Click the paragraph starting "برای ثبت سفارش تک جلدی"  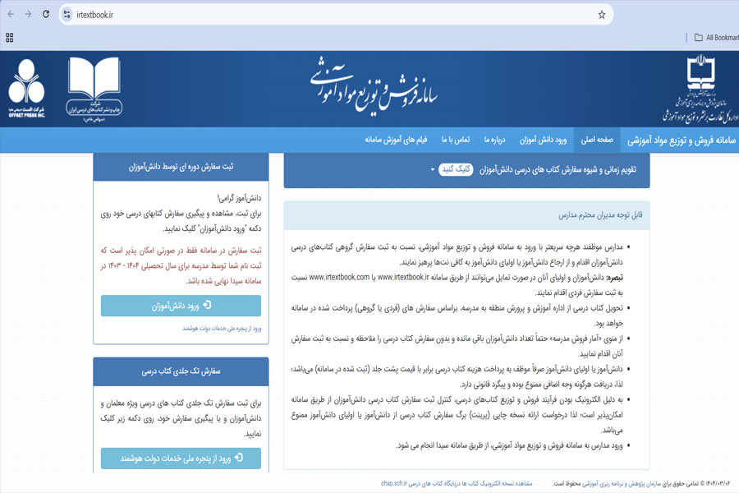click(181, 418)
